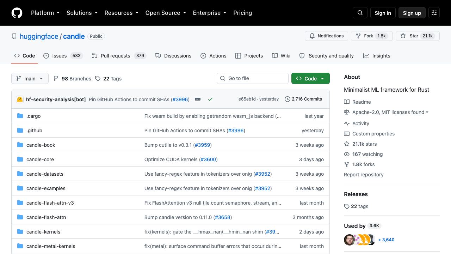Open the 2,716 Commits history link
Screen dimensions: 451x254
[303, 99]
